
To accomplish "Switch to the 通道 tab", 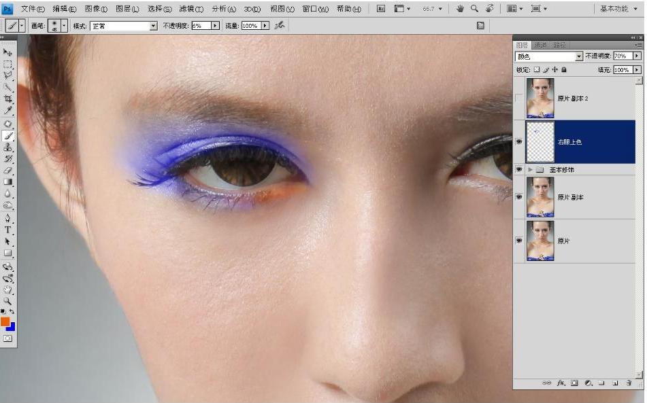I will tap(540, 45).
